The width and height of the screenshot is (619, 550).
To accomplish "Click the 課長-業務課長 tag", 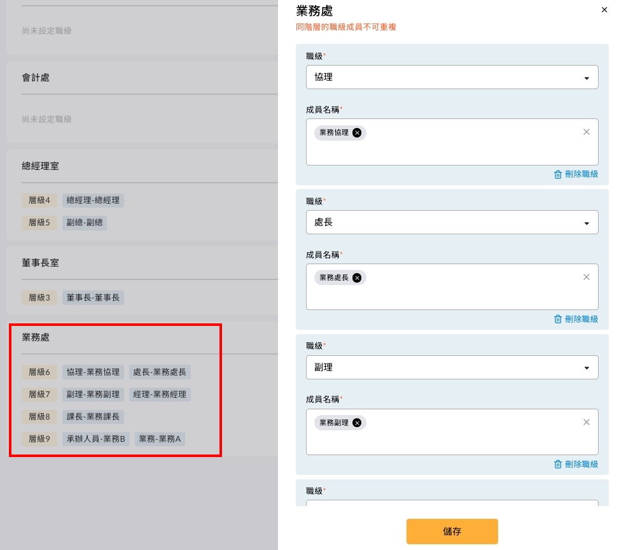I will click(x=93, y=416).
